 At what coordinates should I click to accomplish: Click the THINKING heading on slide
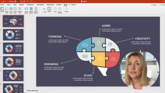tap(55, 37)
